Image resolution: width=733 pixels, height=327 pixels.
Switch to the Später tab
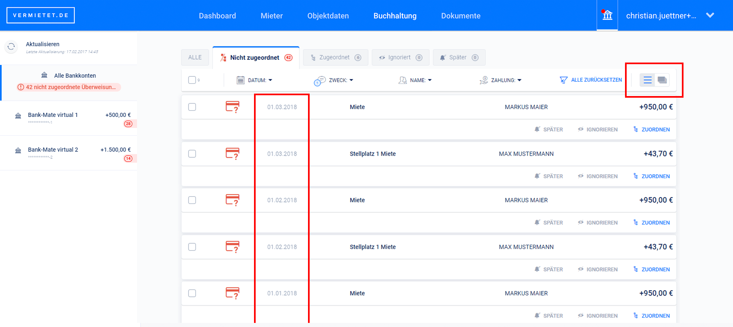click(x=459, y=57)
